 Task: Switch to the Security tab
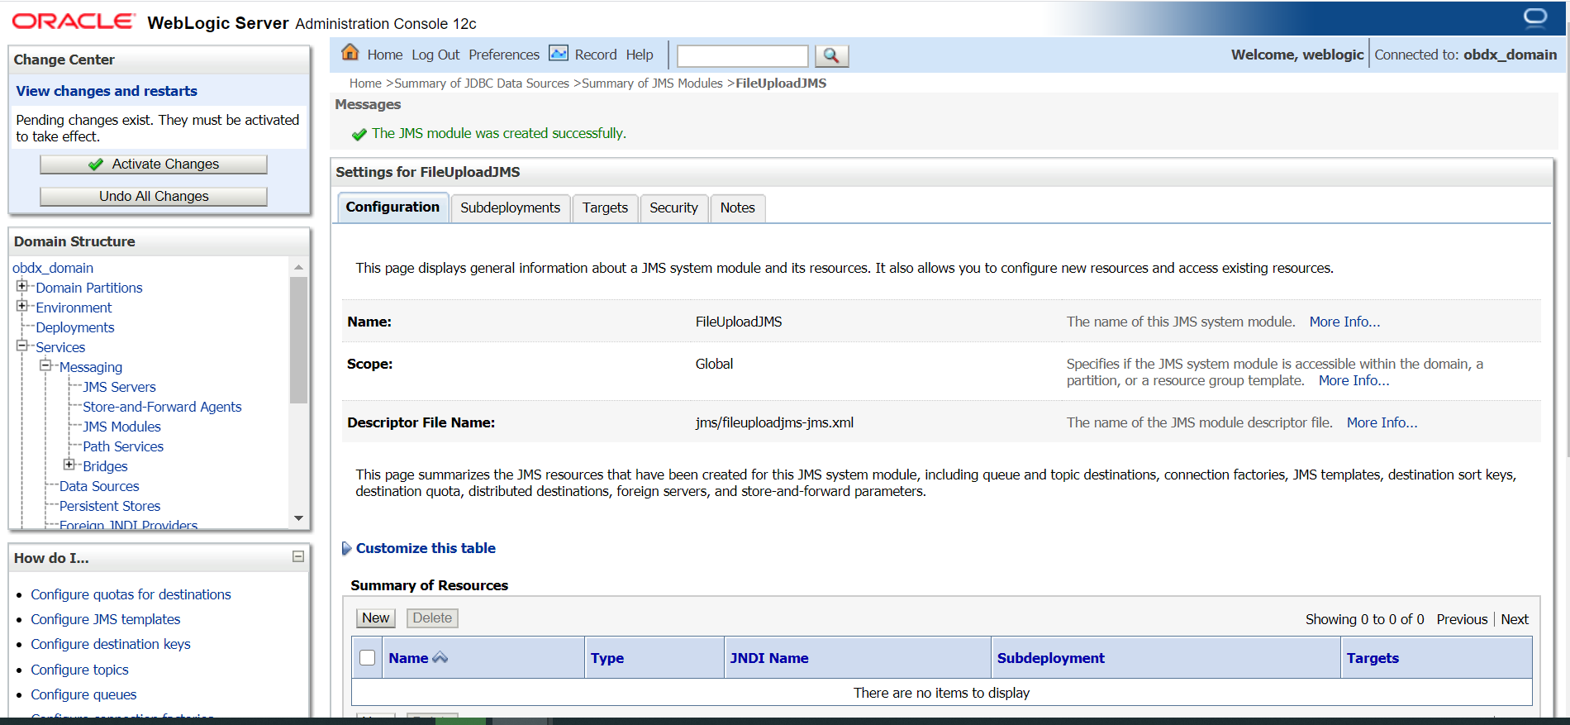[673, 207]
